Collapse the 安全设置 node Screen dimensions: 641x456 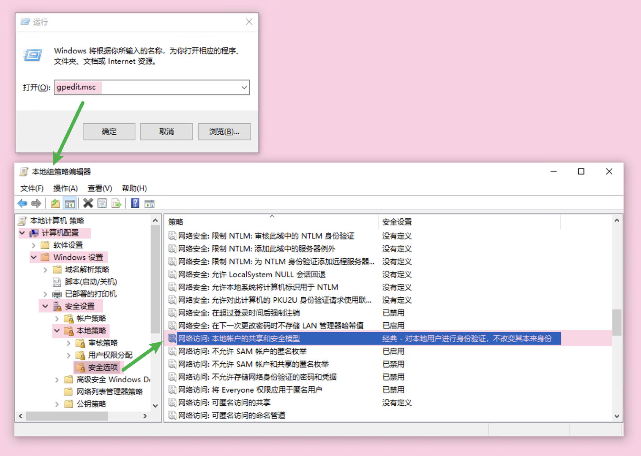click(46, 306)
